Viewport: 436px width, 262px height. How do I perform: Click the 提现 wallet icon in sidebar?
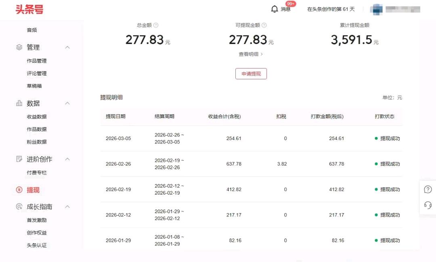coord(19,190)
